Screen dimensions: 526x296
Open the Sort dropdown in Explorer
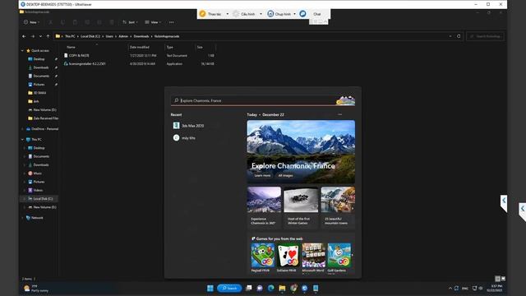[130, 22]
